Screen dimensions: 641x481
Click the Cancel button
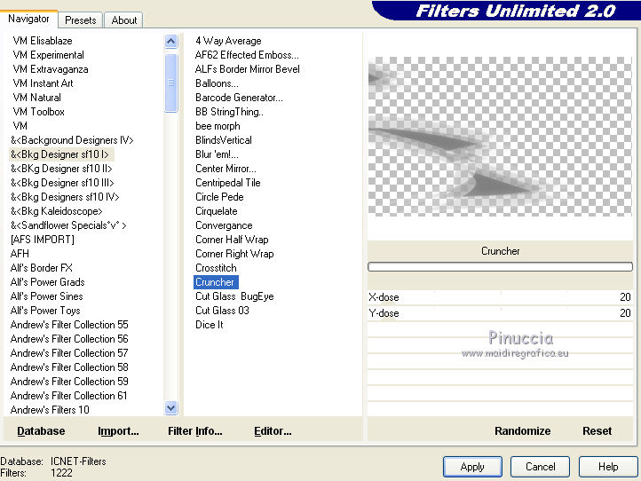540,467
